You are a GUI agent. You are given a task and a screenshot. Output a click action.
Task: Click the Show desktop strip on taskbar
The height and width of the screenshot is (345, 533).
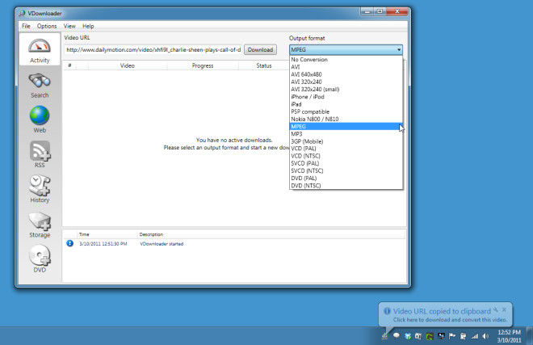coord(529,336)
